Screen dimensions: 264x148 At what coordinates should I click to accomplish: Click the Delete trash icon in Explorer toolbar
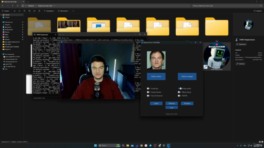[x=40, y=11]
